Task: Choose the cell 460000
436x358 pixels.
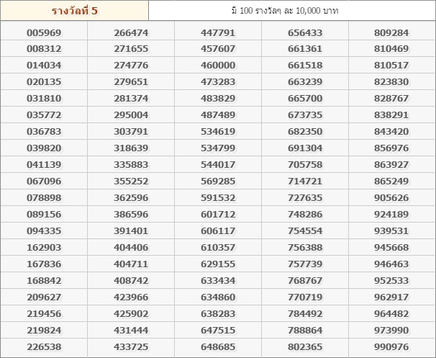Action: point(218,65)
